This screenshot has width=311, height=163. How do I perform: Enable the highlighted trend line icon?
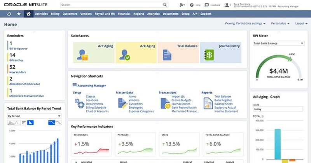click(x=52, y=123)
